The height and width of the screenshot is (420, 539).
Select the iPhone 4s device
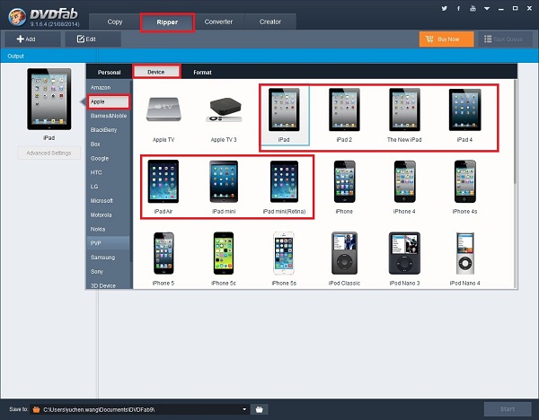point(464,187)
